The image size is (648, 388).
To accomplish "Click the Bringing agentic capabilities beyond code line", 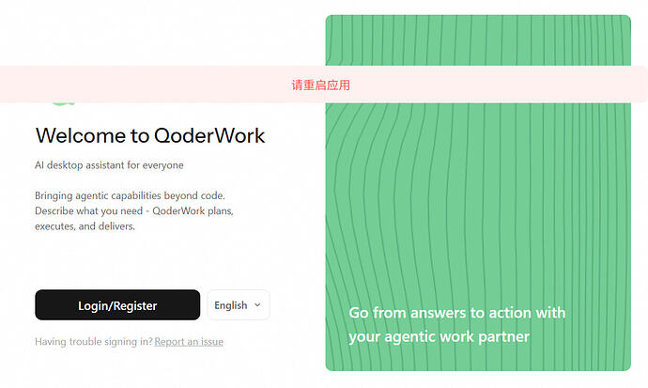I will point(130,195).
